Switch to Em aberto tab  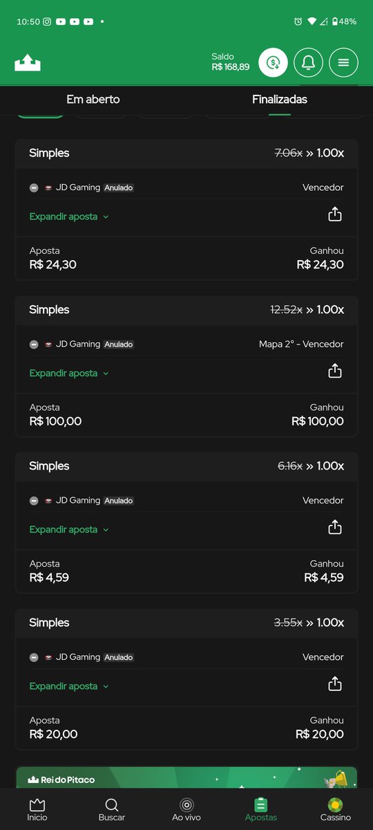[93, 100]
